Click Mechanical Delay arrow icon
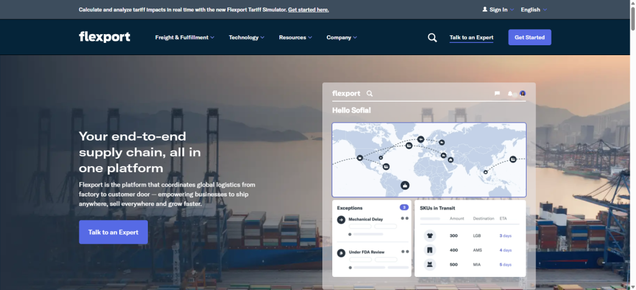 [x=341, y=219]
